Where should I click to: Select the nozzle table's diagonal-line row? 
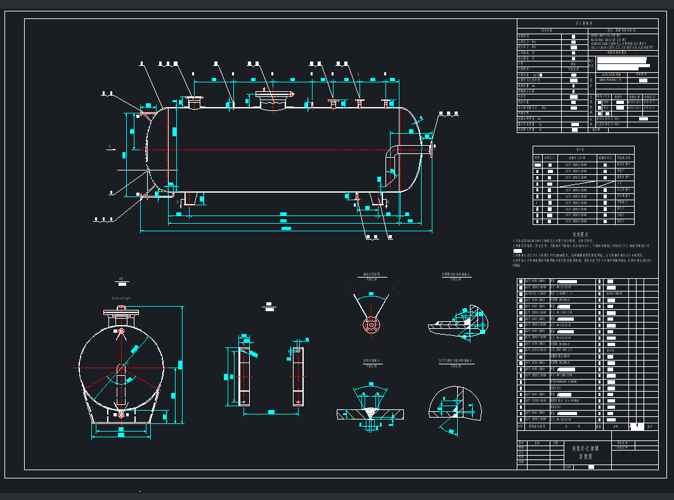point(584,184)
